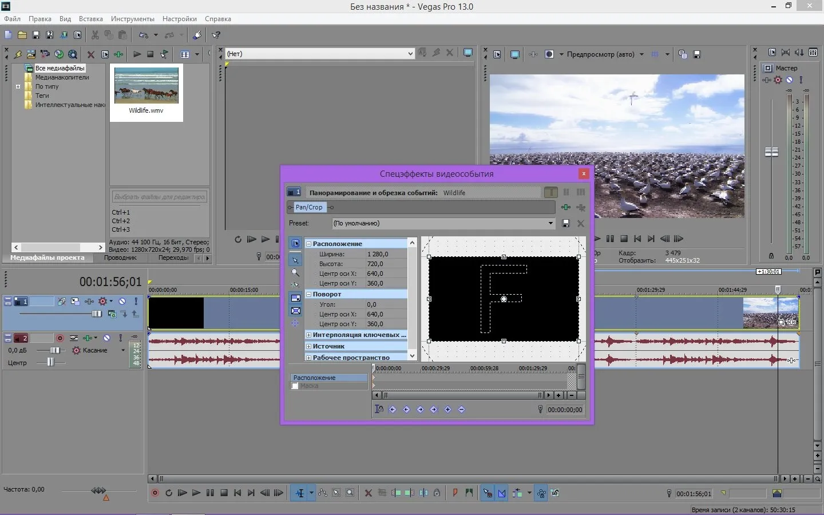The width and height of the screenshot is (824, 515).
Task: Mute audio track 2
Action: pyautogui.click(x=106, y=338)
